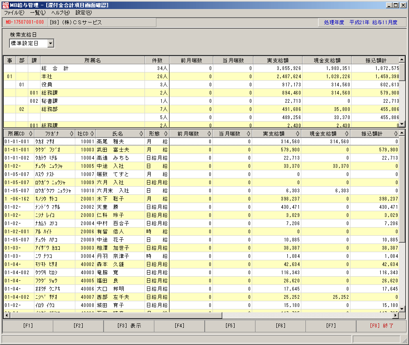Sort by フリガナ column sort diamond

coord(72,134)
